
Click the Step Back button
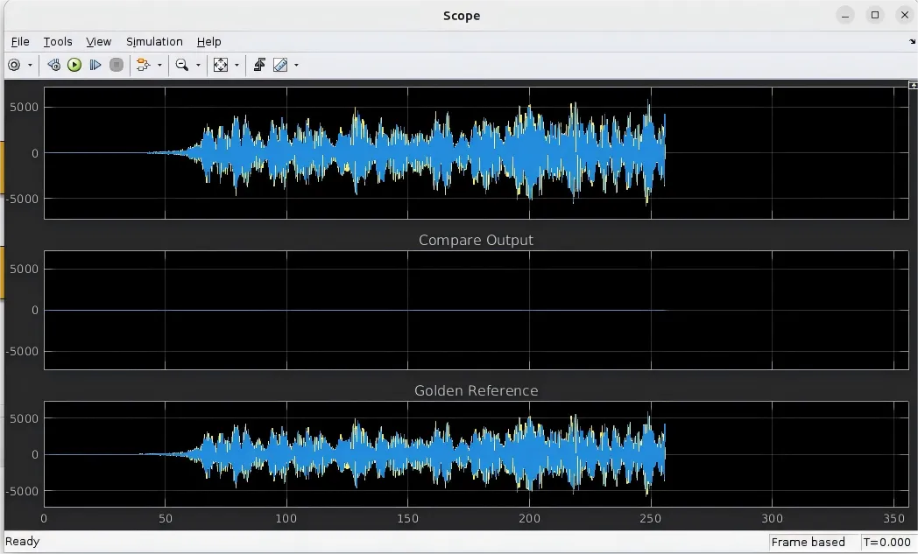(x=53, y=65)
